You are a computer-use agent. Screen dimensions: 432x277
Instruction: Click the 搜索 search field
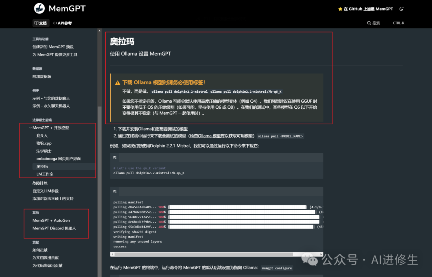(x=385, y=23)
